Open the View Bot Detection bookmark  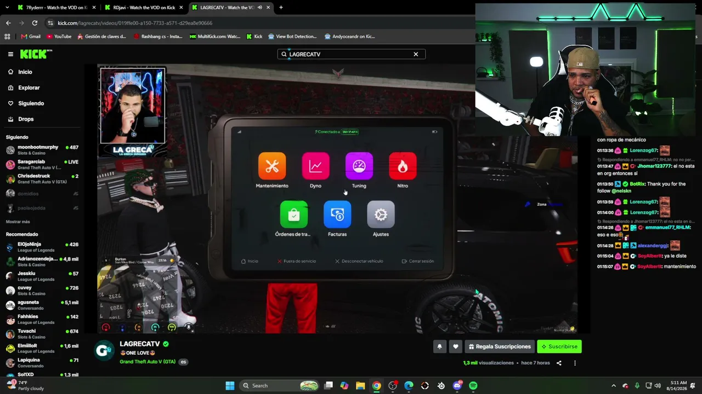click(x=292, y=37)
